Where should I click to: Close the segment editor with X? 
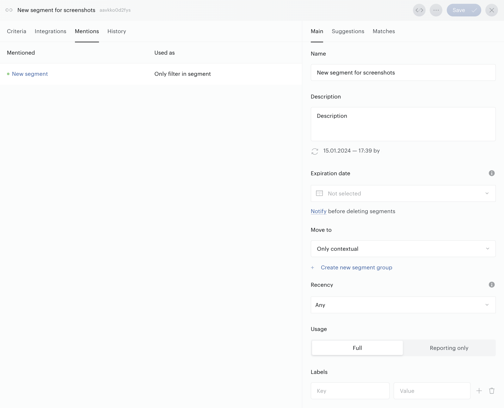[492, 10]
